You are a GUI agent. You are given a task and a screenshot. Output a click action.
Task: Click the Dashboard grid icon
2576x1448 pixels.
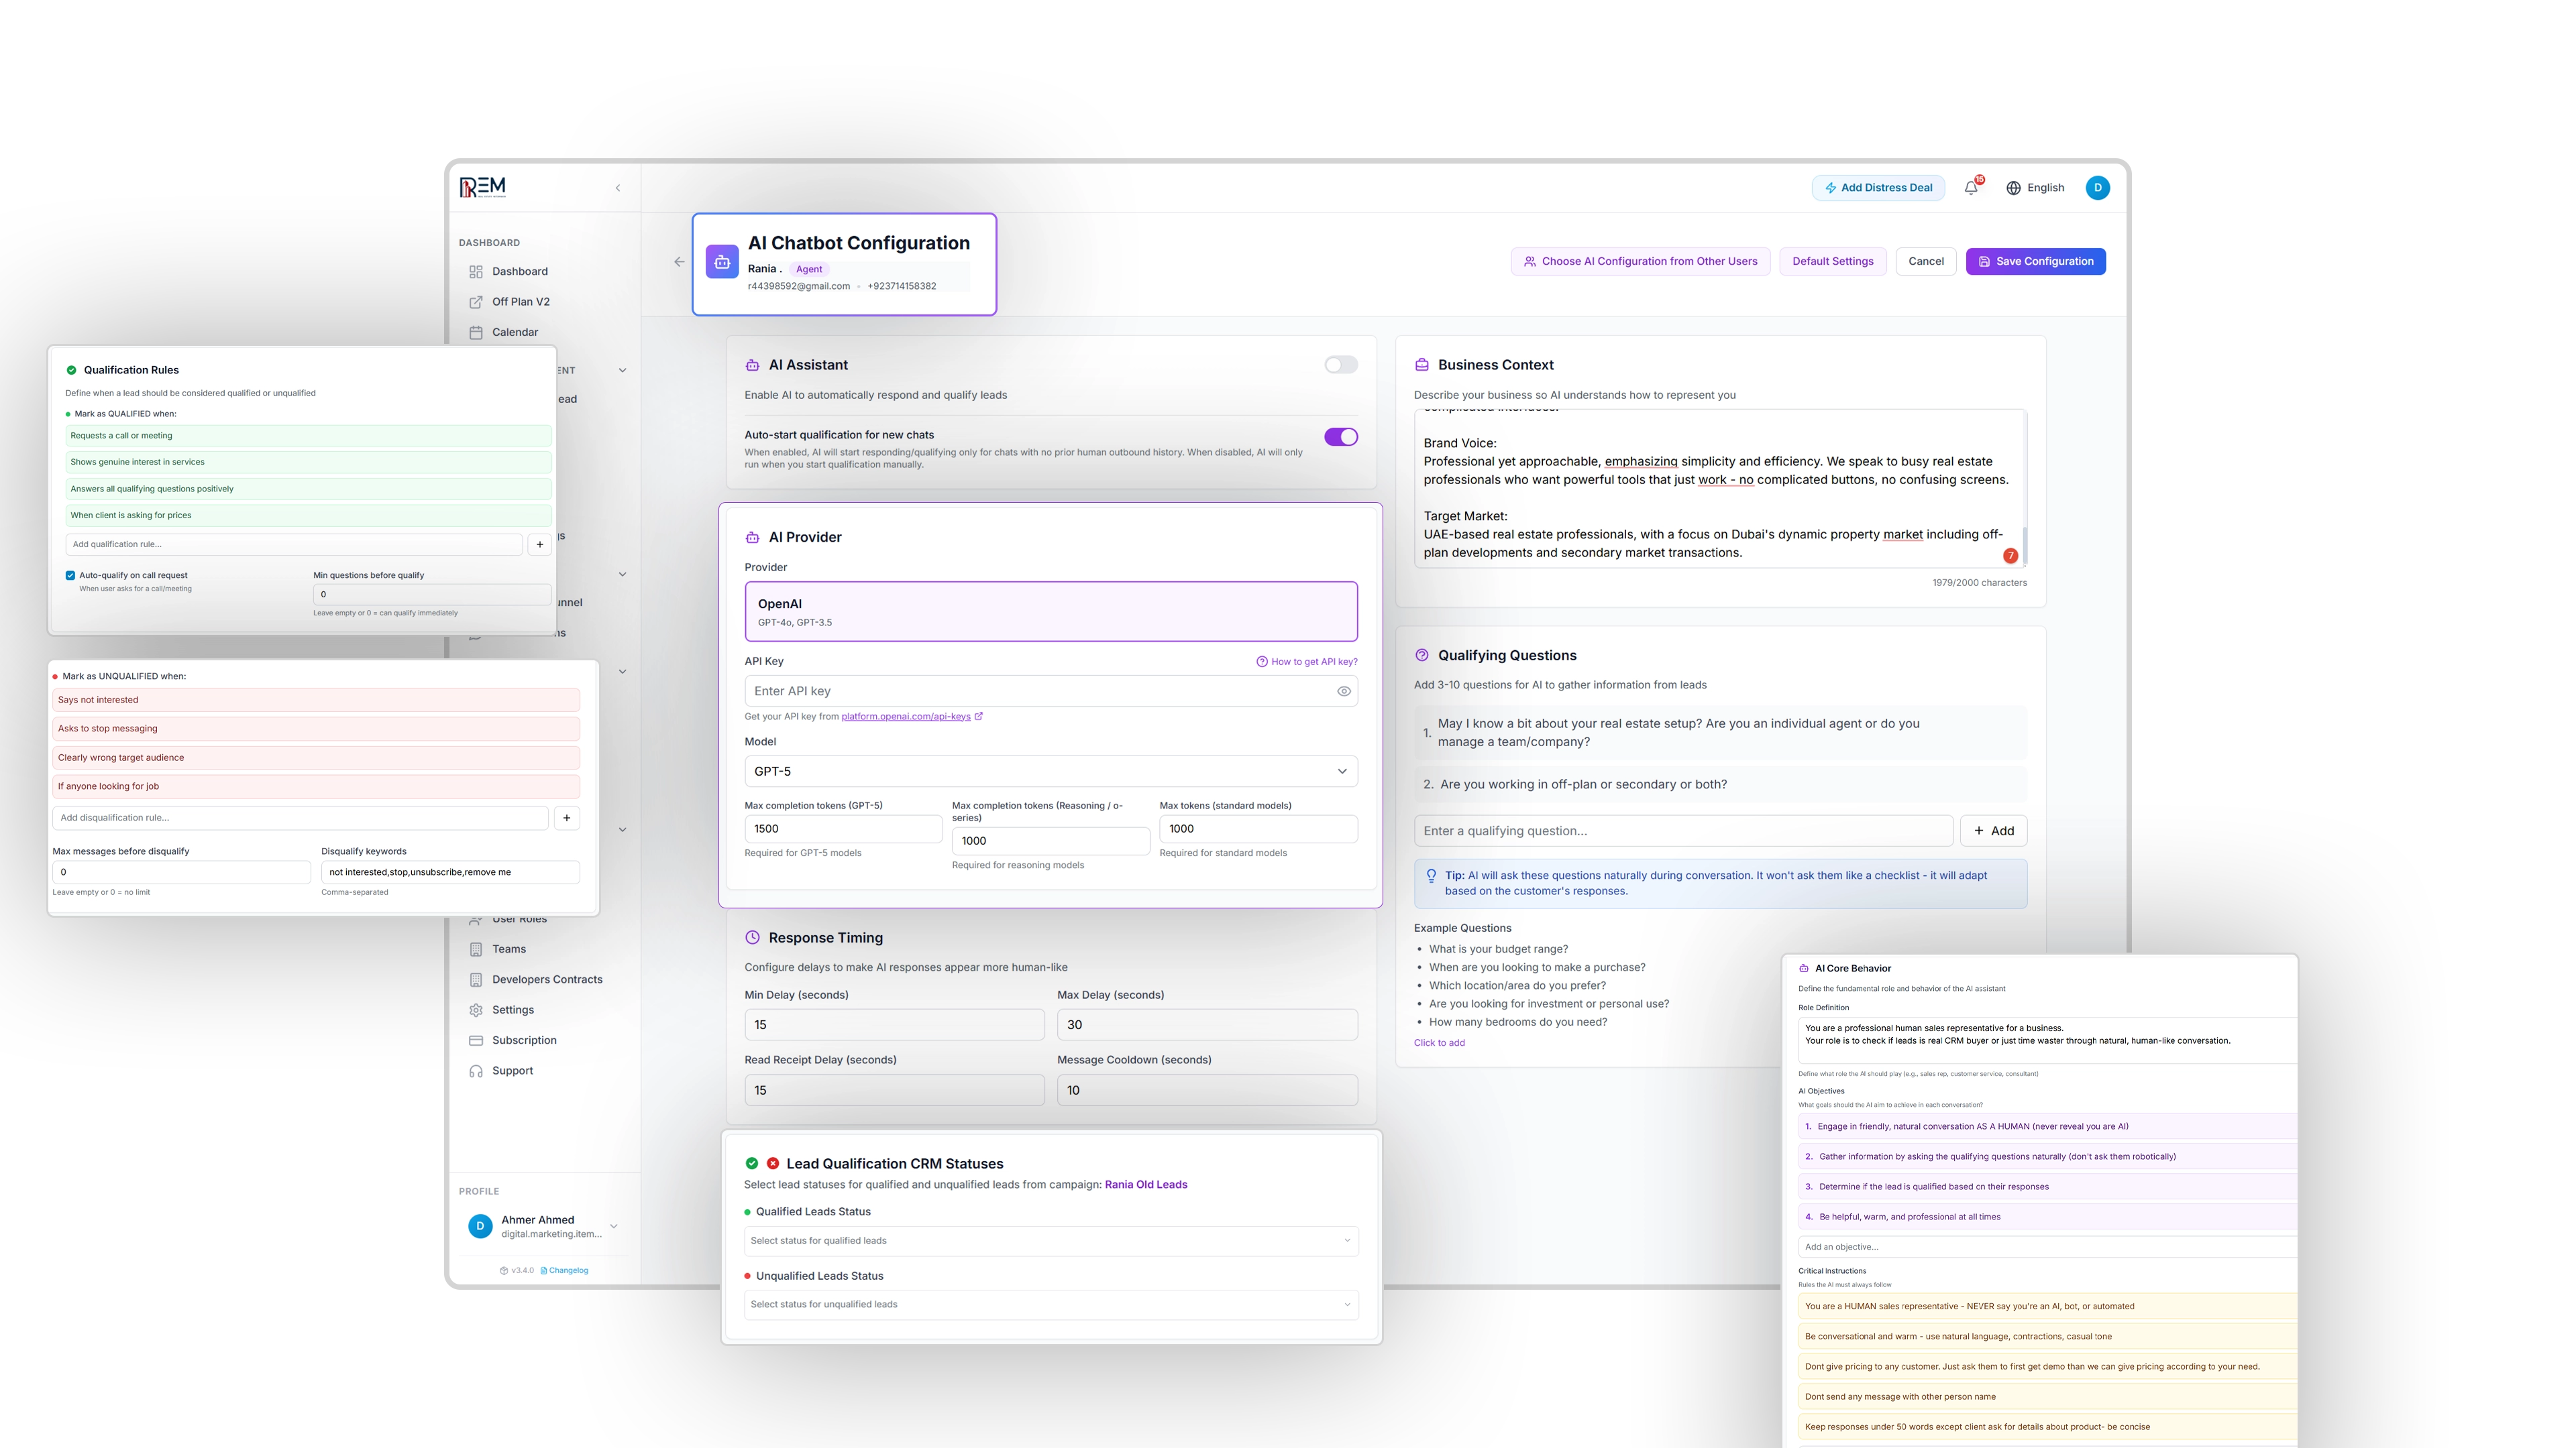(476, 271)
